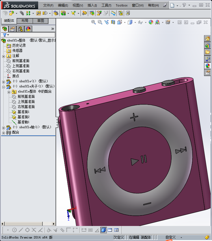Toggle the 3D view snap cube
The image size is (212, 241).
[x=103, y=230]
